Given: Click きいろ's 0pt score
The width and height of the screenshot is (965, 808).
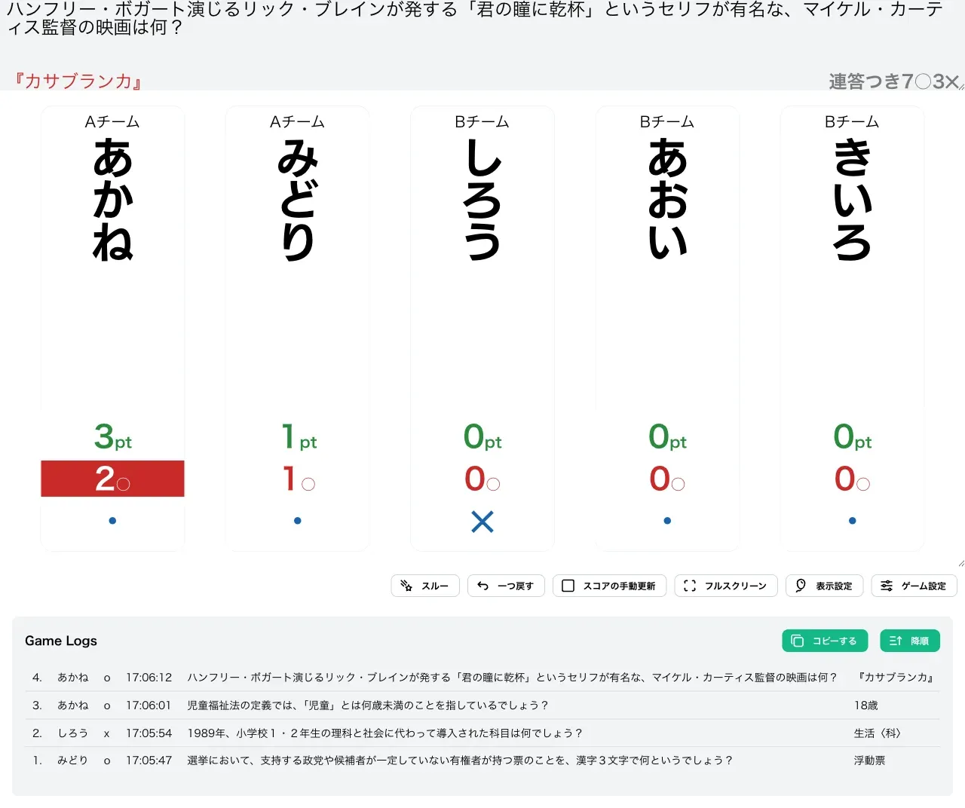Looking at the screenshot, I should tap(853, 437).
